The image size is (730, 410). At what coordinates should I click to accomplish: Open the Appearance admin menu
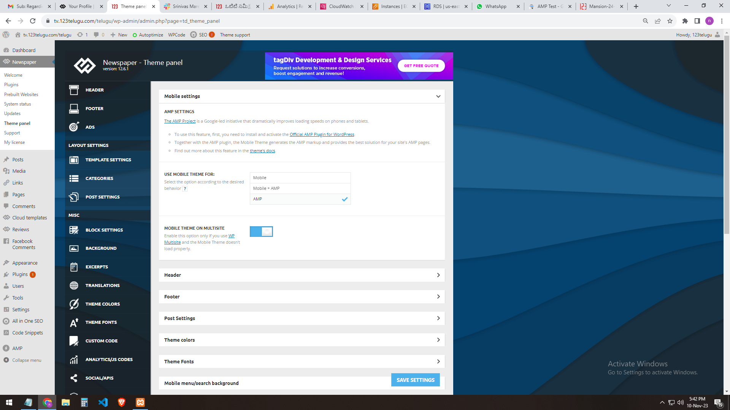coord(25,263)
